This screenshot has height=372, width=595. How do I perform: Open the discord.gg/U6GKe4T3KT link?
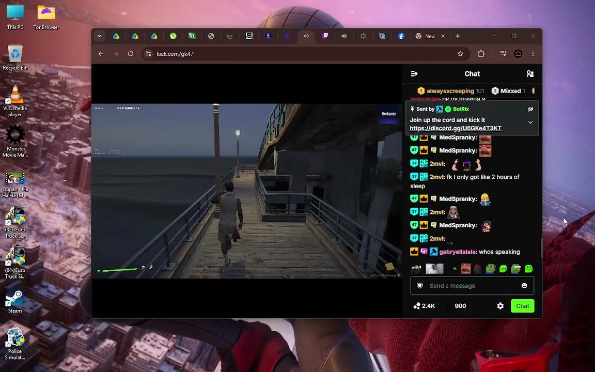pos(456,128)
